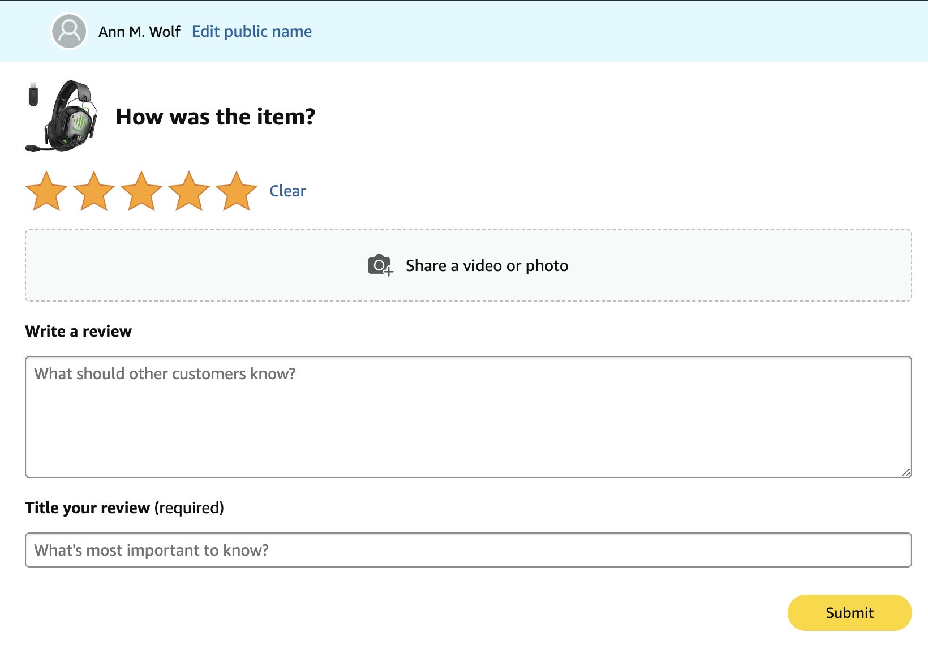Open the Edit public name link
928x653 pixels.
(252, 32)
